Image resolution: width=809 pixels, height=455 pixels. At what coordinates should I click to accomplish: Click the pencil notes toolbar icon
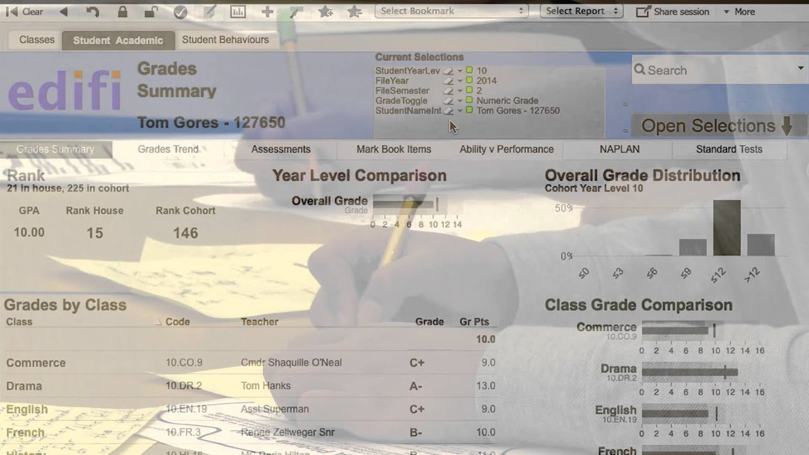click(x=209, y=11)
